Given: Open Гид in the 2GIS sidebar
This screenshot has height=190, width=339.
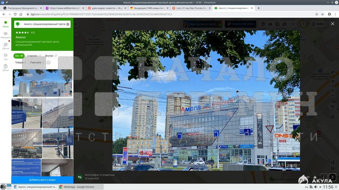Looking at the screenshot, I should click(5, 57).
